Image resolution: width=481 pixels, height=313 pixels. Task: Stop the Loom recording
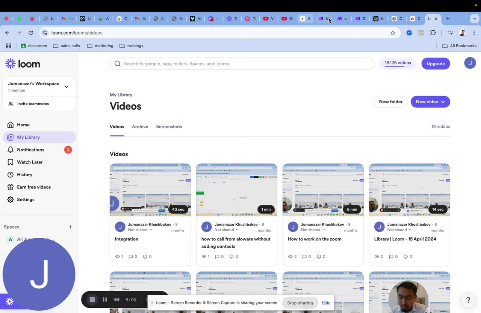pos(92,299)
